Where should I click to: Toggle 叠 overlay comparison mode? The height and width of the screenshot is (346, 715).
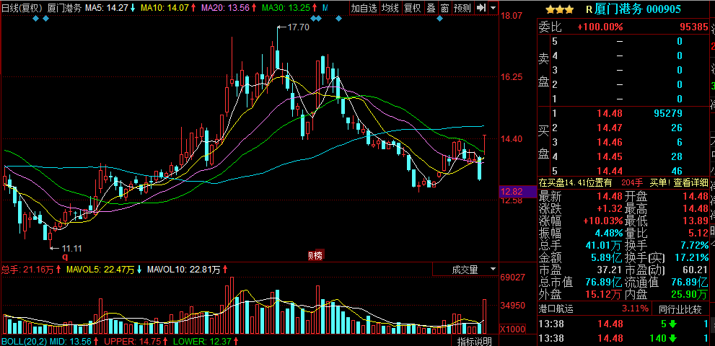pos(431,8)
